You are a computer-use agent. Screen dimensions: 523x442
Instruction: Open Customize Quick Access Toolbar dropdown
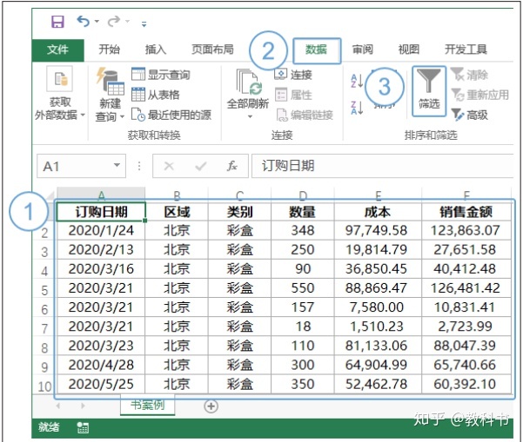[x=144, y=23]
